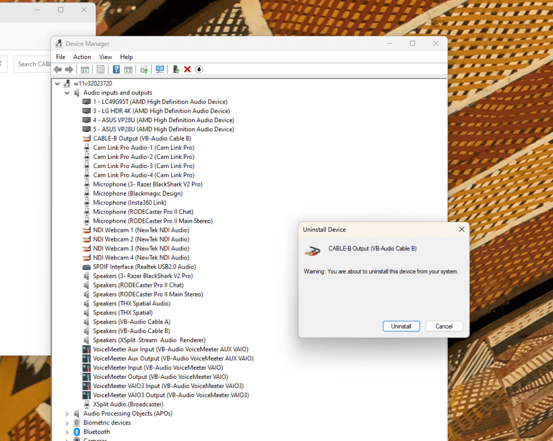Open the View menu

pyautogui.click(x=105, y=57)
